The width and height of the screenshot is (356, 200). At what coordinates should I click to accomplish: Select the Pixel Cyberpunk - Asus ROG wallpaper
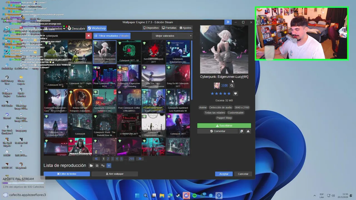[105, 76]
